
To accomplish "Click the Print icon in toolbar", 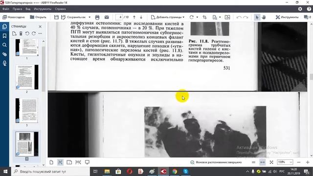I will pyautogui.click(x=97, y=17).
